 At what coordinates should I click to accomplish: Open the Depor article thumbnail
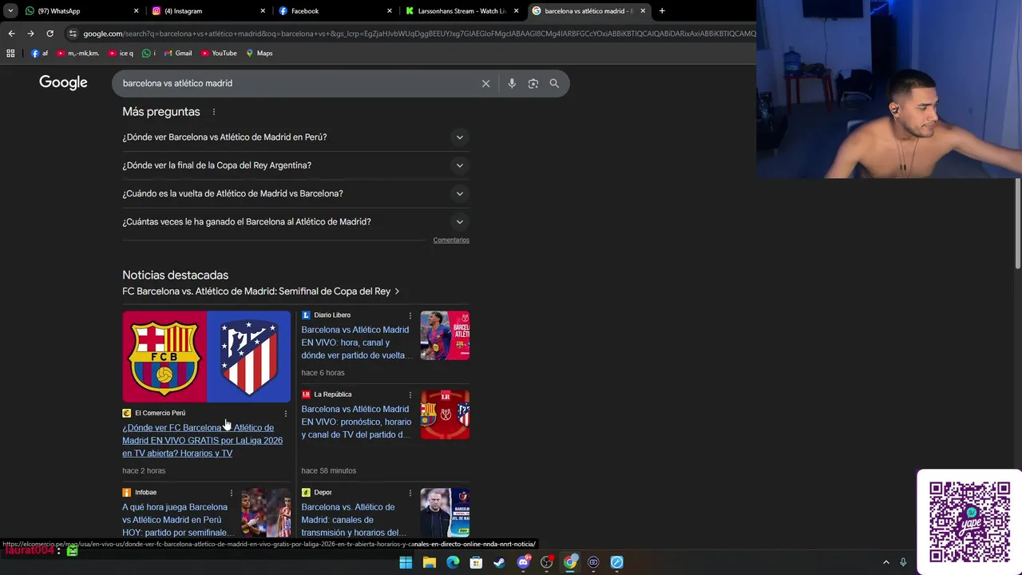pyautogui.click(x=445, y=513)
